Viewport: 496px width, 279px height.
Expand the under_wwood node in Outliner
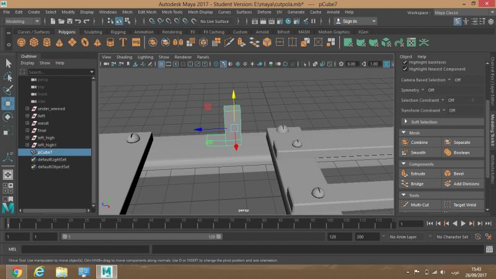pos(27,108)
